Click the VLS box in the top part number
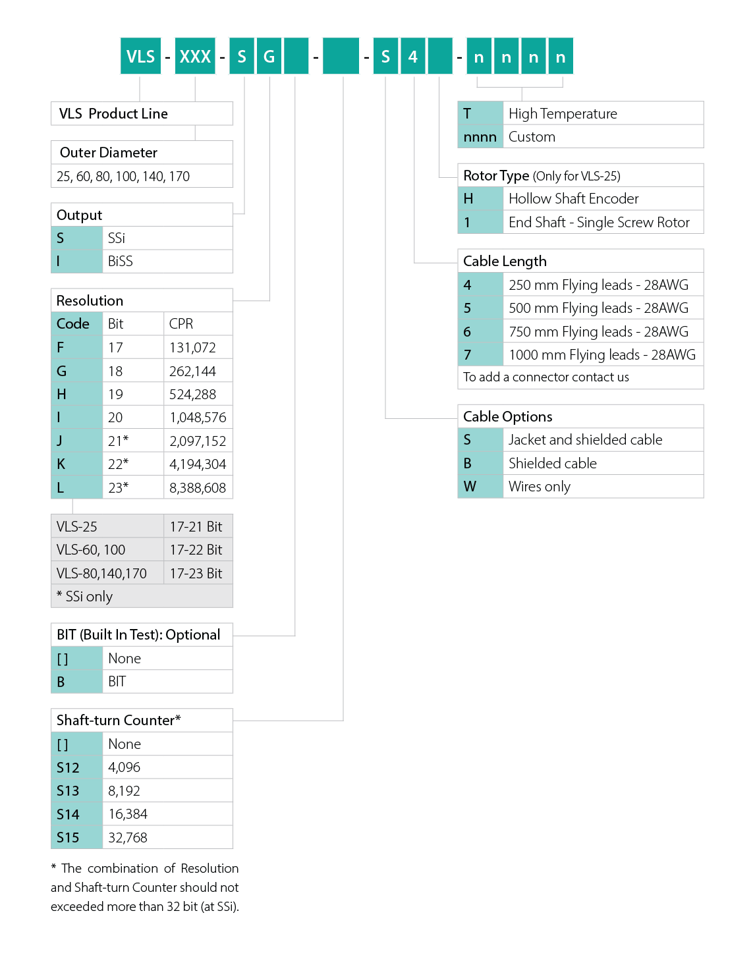The image size is (755, 961). pyautogui.click(x=140, y=57)
